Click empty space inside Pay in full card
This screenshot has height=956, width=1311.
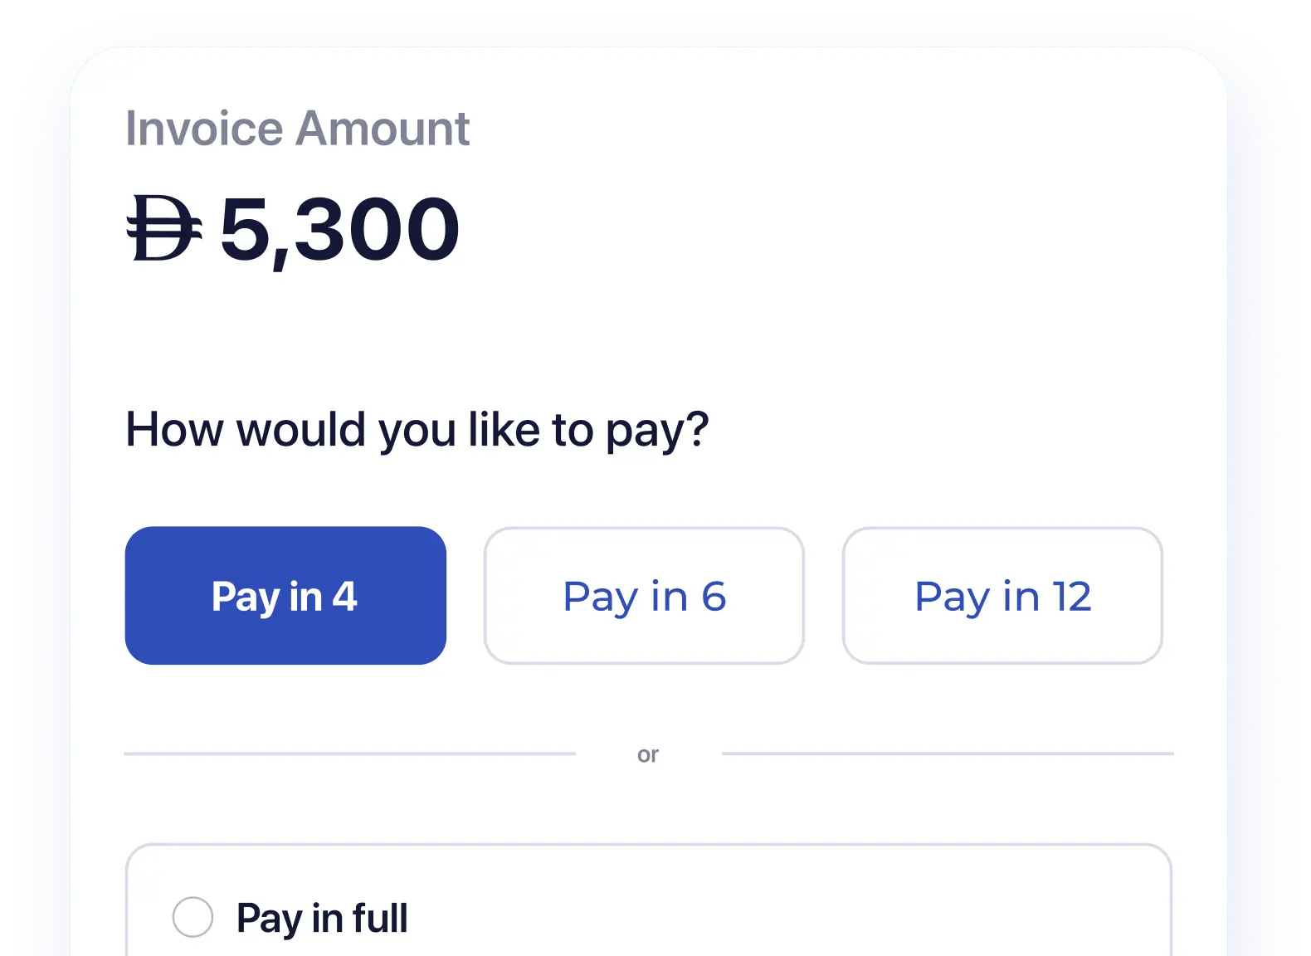click(788, 913)
